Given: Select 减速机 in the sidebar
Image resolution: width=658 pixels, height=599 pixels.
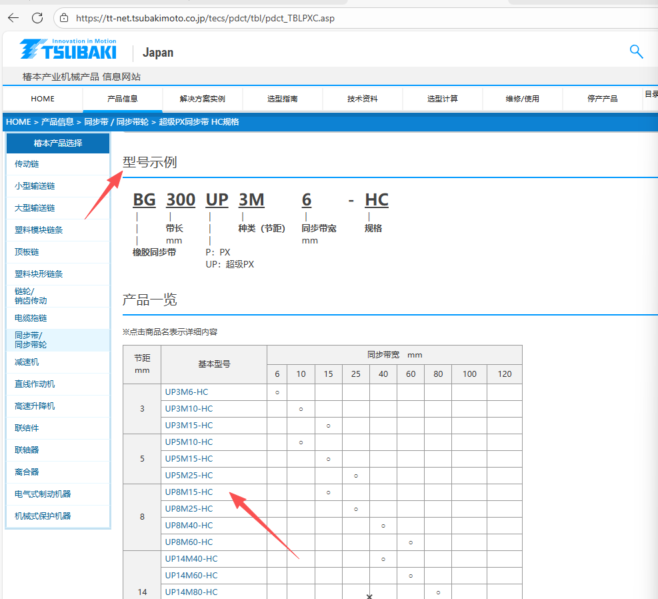Looking at the screenshot, I should [27, 362].
